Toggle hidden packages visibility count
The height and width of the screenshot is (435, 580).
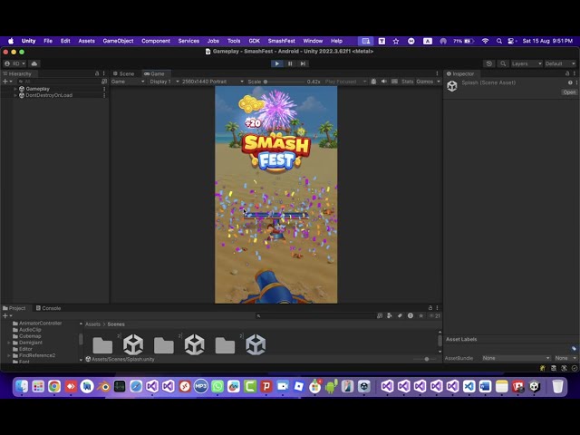pyautogui.click(x=435, y=316)
